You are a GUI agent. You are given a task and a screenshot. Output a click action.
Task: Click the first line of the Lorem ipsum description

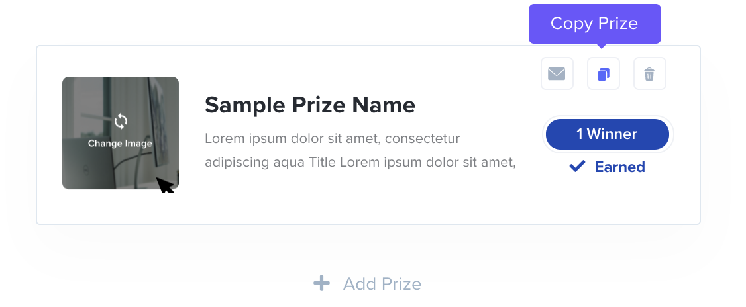tap(332, 139)
